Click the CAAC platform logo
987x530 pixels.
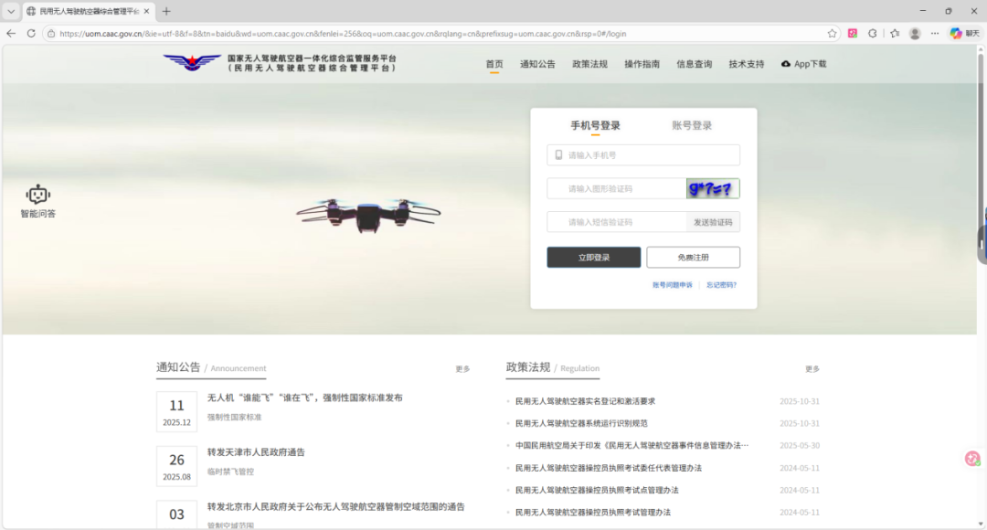coord(192,63)
